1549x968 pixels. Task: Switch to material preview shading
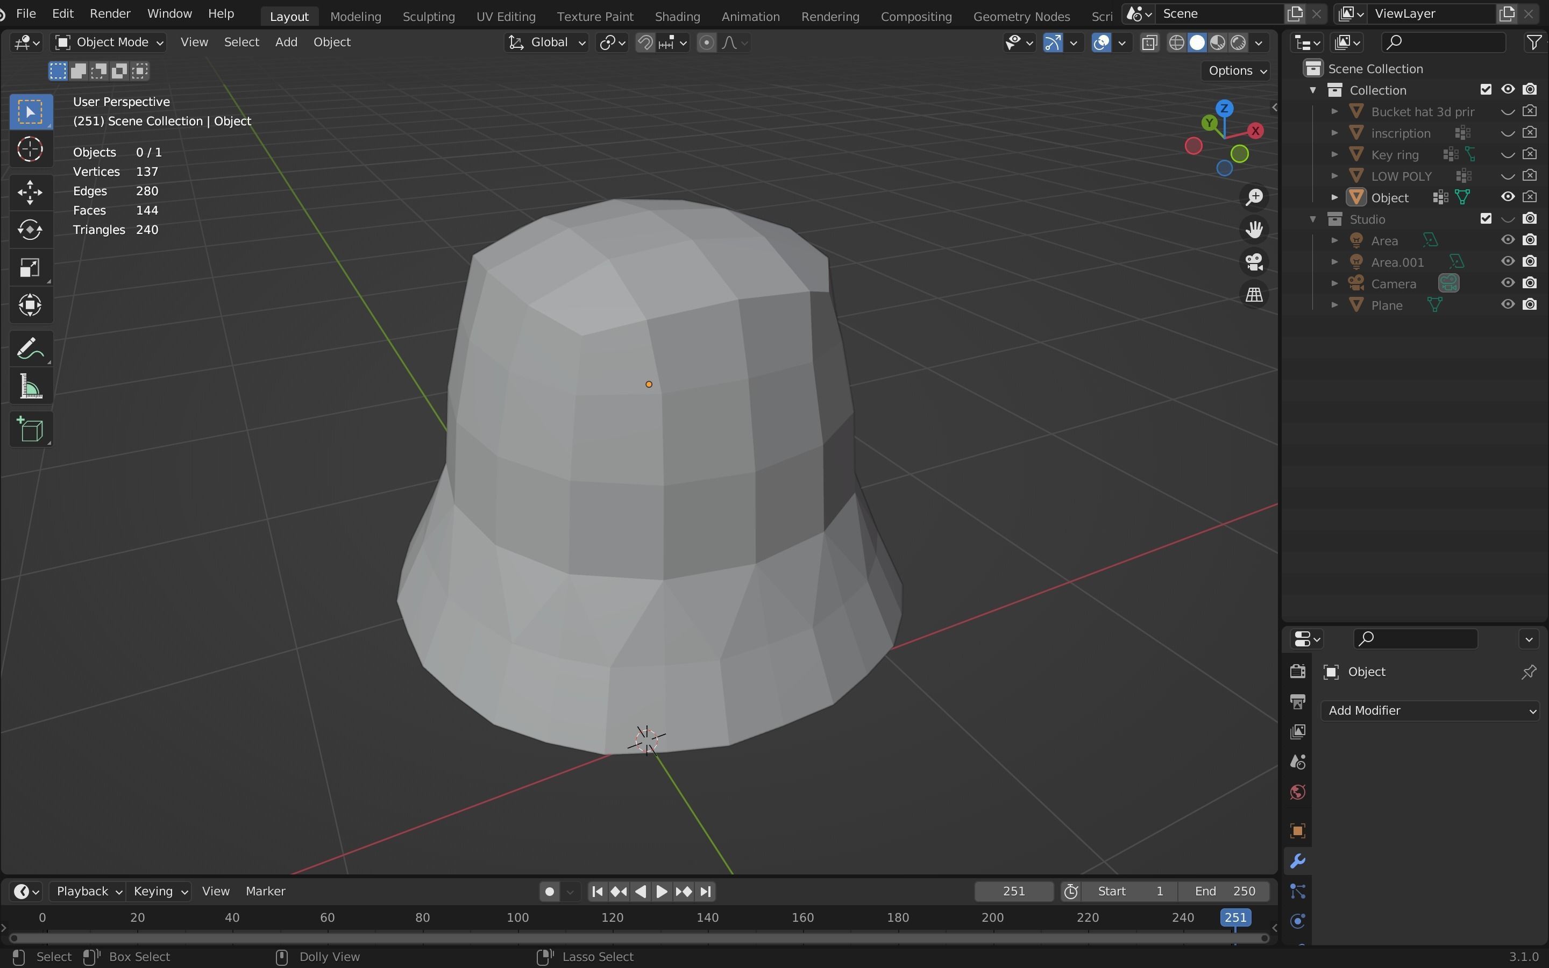(x=1218, y=43)
